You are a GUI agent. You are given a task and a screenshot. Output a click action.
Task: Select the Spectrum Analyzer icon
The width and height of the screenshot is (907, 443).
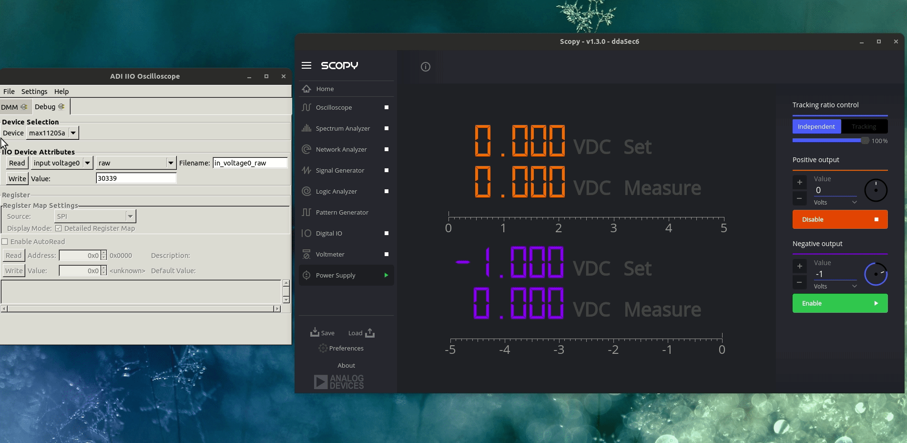[x=306, y=128]
